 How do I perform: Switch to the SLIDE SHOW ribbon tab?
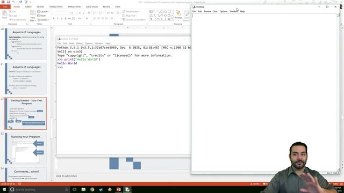pyautogui.click(x=92, y=7)
